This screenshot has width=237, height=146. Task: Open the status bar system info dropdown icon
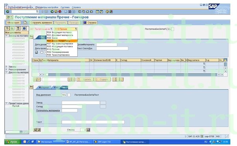202,136
